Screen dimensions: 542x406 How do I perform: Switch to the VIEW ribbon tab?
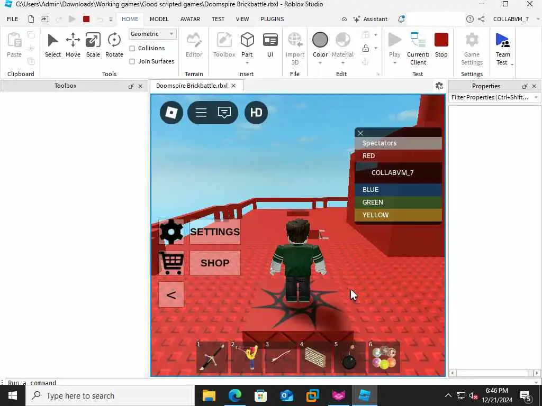[x=242, y=19]
